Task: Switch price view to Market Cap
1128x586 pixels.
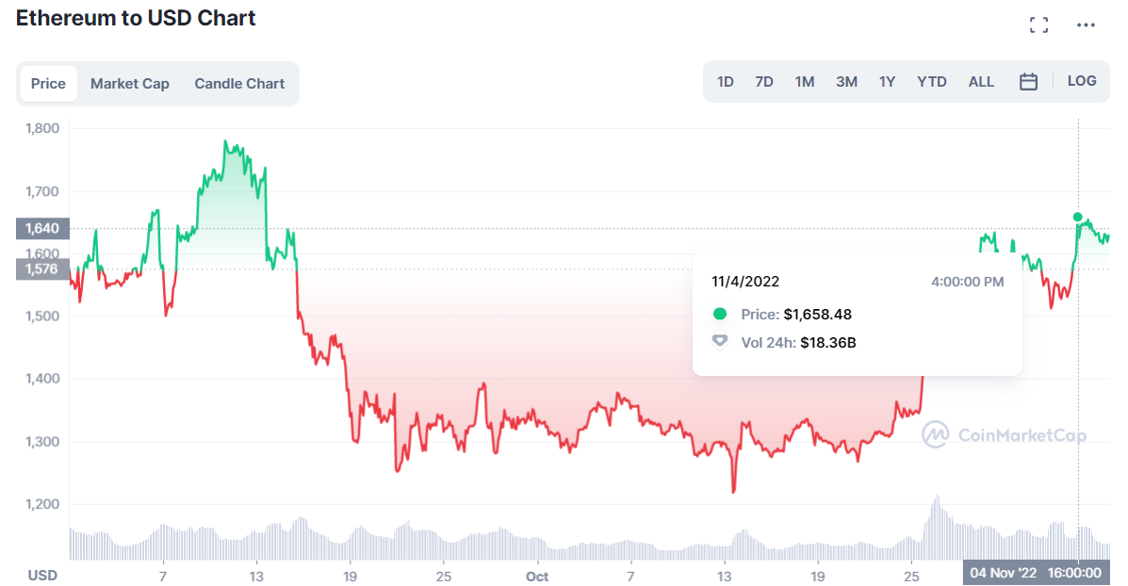Action: click(x=129, y=83)
